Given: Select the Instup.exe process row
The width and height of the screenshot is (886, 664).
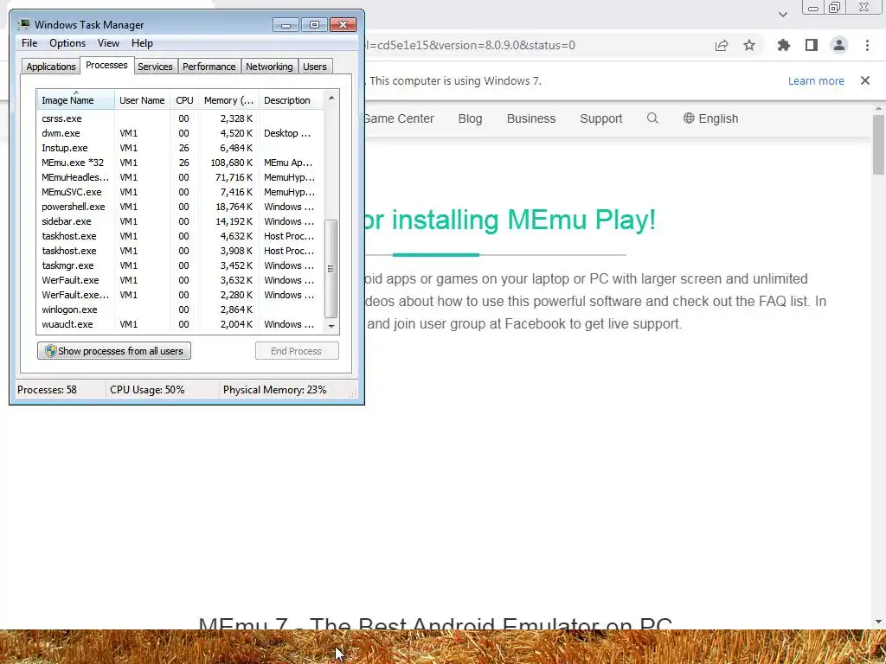Looking at the screenshot, I should tap(180, 148).
